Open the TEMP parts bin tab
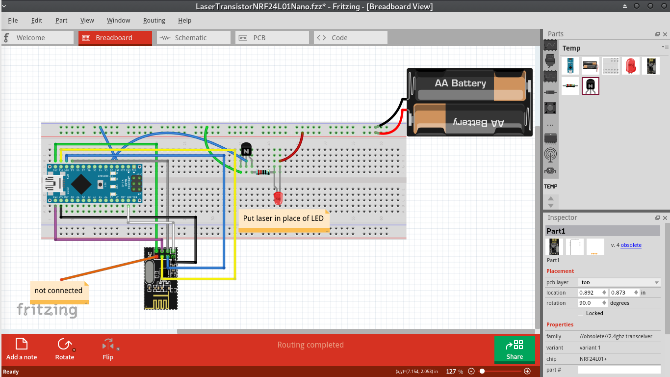 click(x=550, y=187)
